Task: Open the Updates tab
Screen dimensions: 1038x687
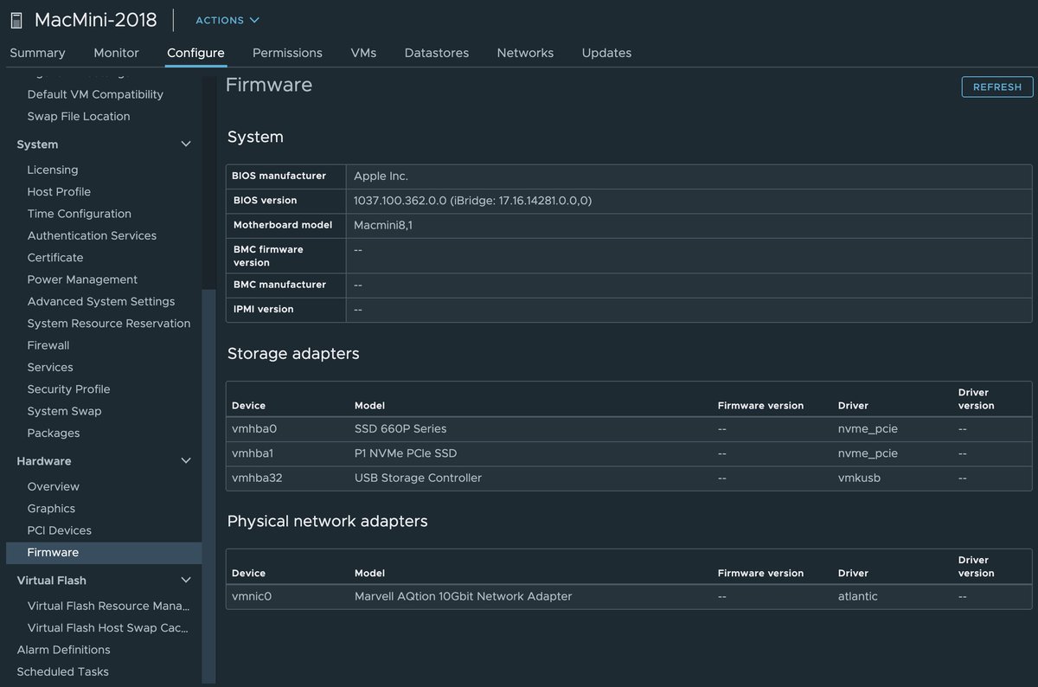Action: [606, 53]
